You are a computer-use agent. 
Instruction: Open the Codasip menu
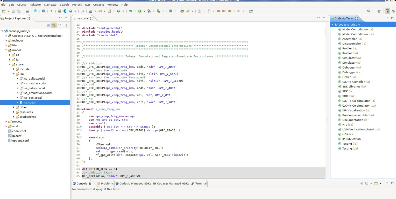tap(98, 5)
